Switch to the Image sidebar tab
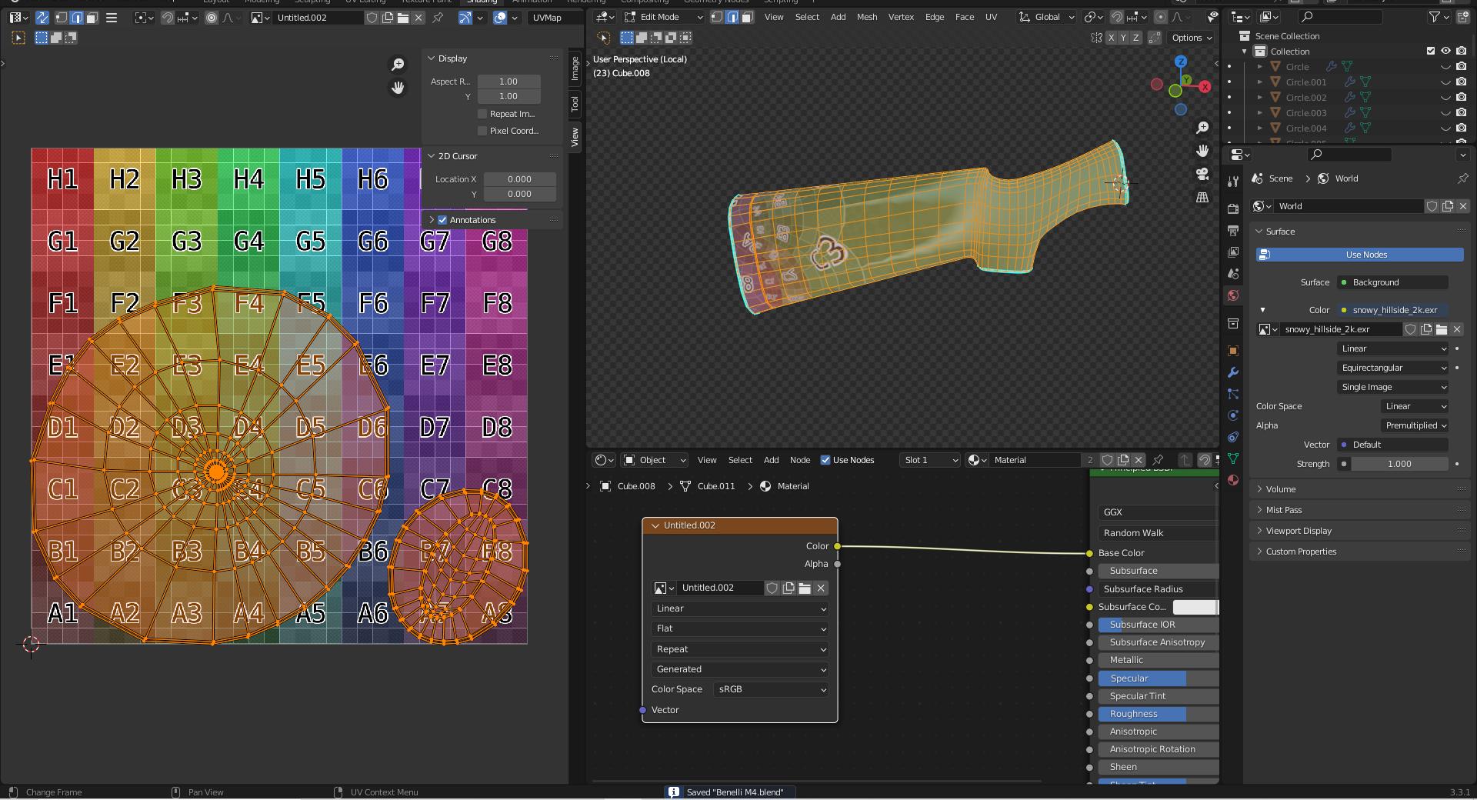1477x800 pixels. coord(575,68)
